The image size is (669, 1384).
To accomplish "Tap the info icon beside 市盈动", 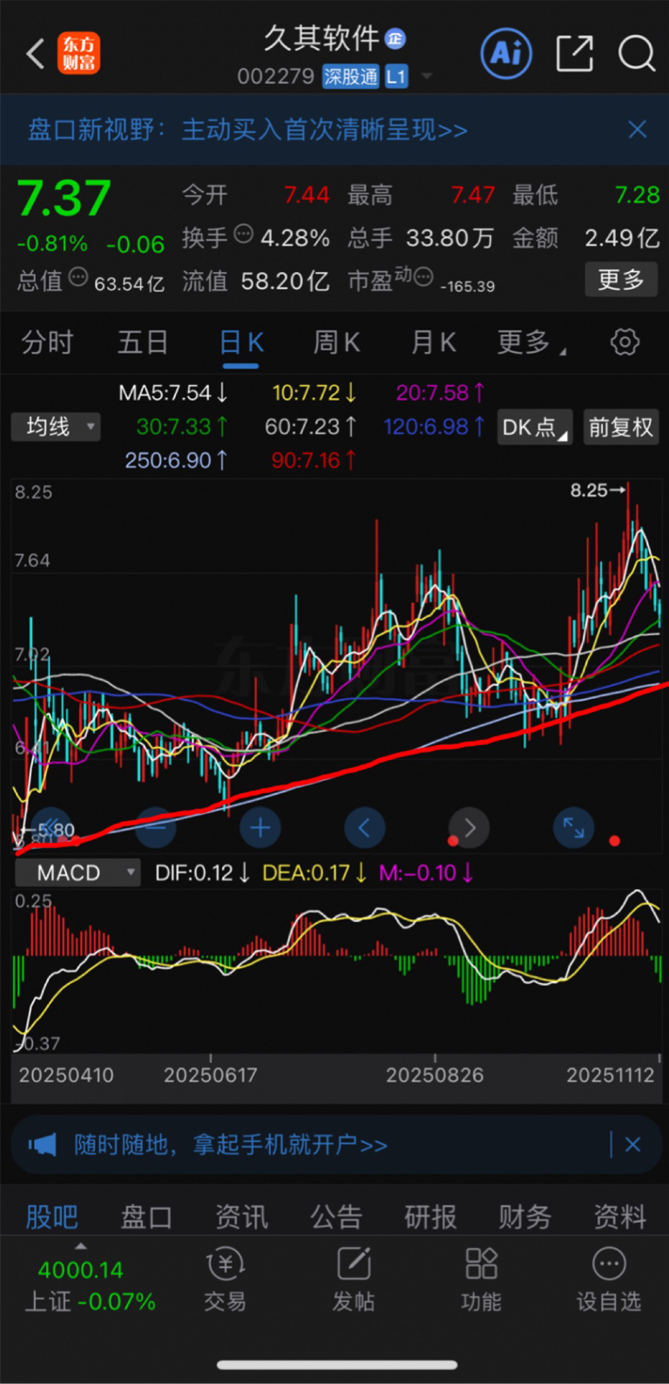I will 423,278.
